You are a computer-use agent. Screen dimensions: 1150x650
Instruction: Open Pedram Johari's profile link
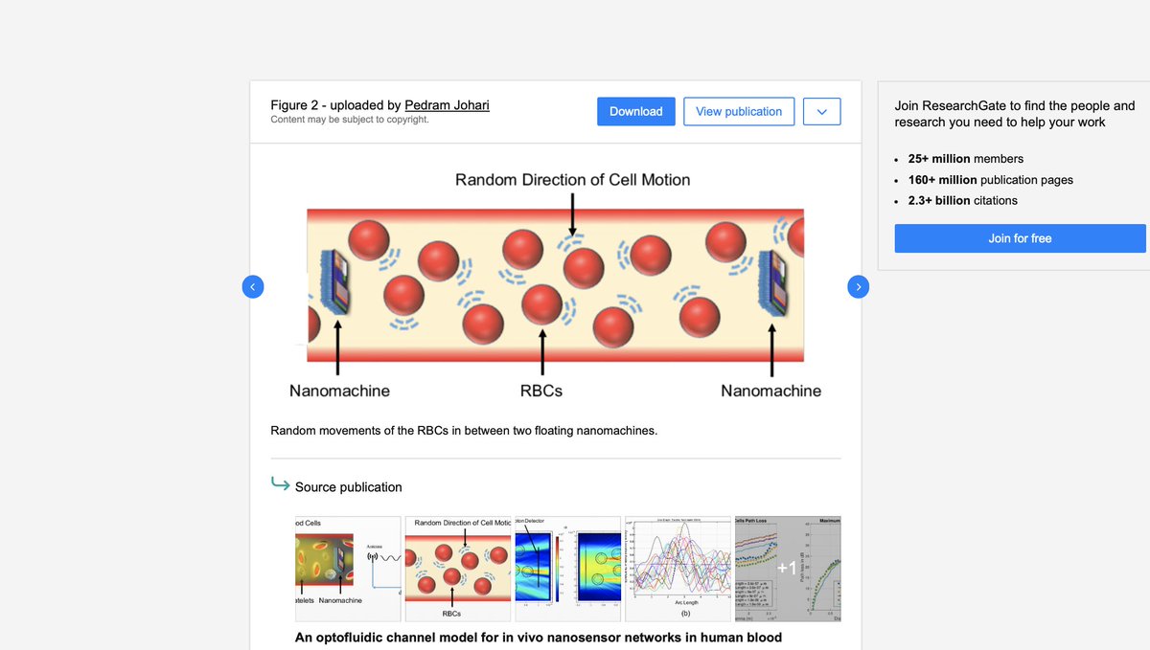447,105
